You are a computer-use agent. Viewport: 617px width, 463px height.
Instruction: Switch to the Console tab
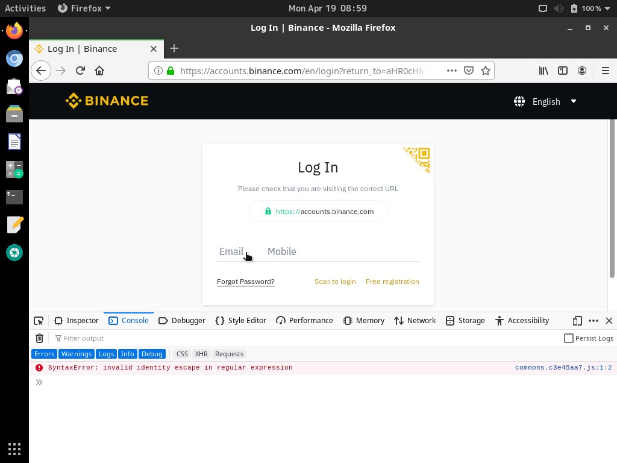129,321
